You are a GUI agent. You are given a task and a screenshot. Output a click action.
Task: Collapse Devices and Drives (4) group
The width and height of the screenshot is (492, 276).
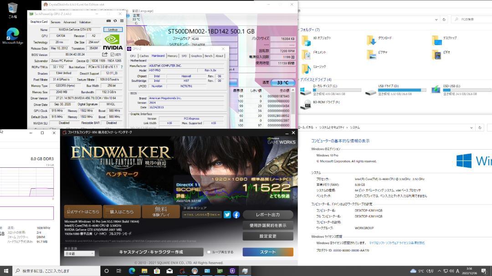299,80
